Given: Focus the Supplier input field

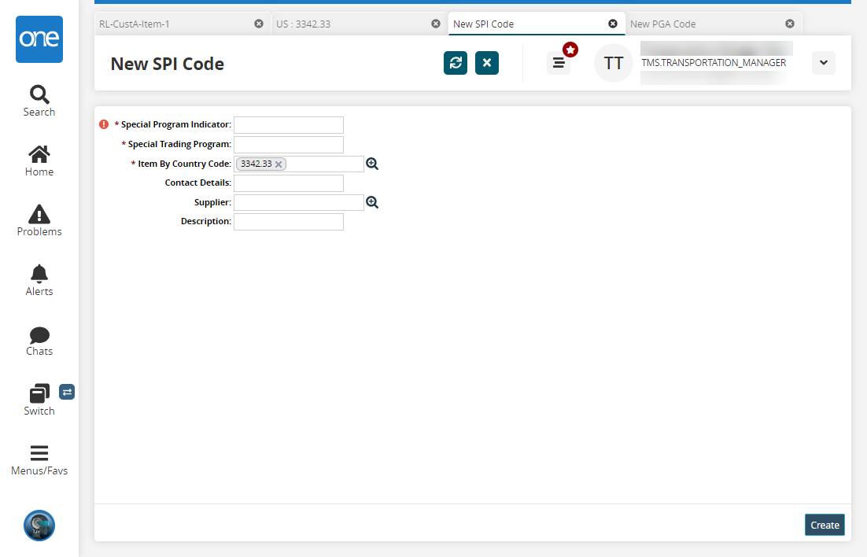Looking at the screenshot, I should 299,202.
